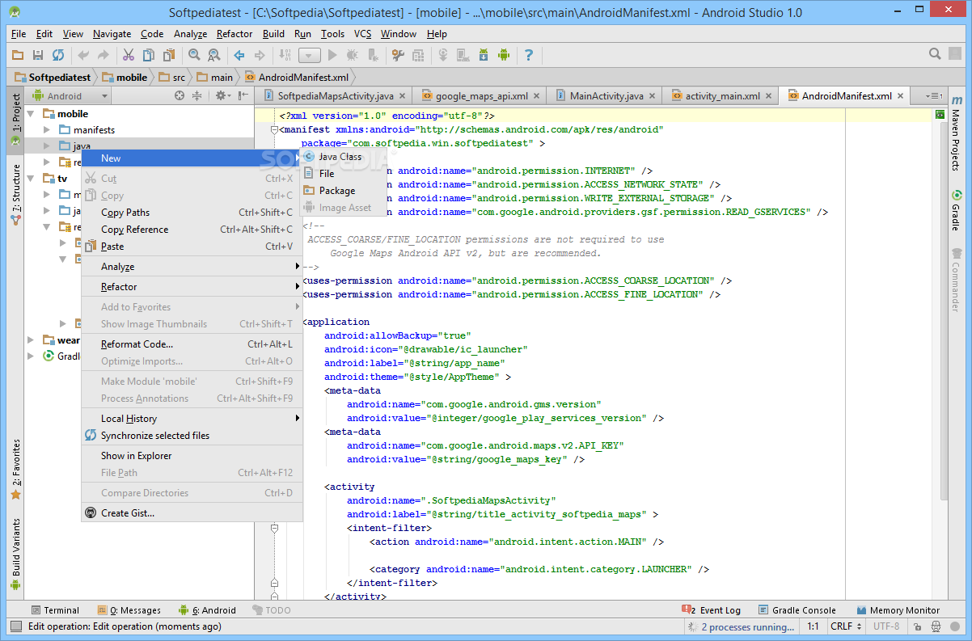
Task: Close the google_maps_api.xml tab
Action: [x=538, y=96]
